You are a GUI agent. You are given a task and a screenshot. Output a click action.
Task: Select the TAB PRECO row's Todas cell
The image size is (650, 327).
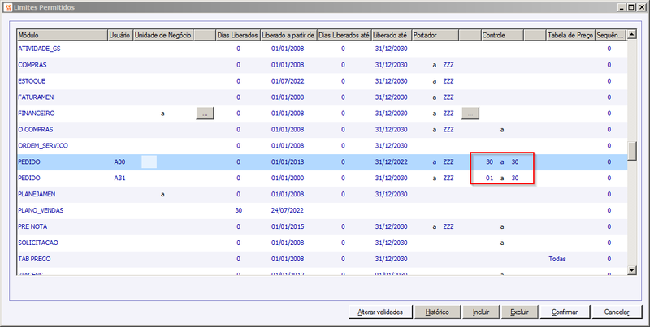(557, 259)
